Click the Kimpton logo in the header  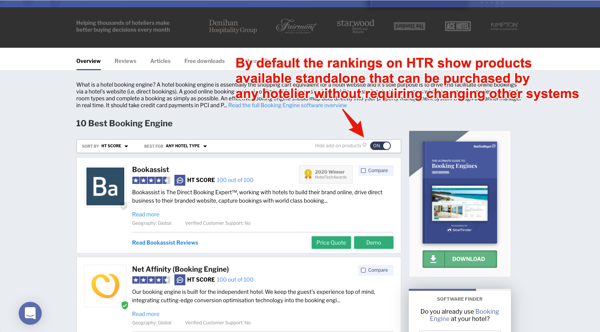click(504, 26)
